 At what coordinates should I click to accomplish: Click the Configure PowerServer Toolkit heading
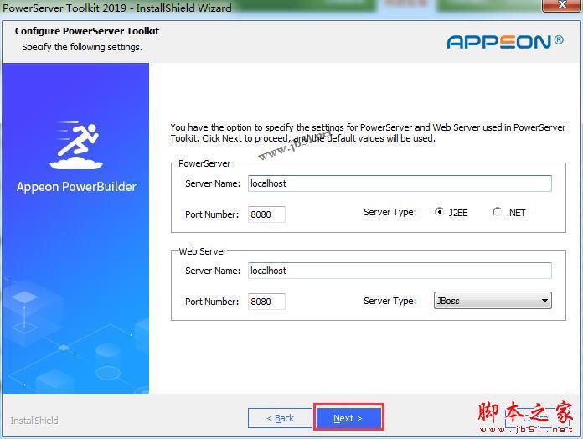87,31
